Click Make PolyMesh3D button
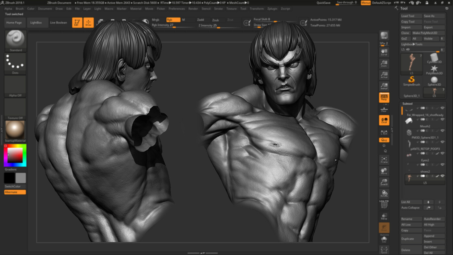Viewport: 453px width, 255px height. pos(428,33)
